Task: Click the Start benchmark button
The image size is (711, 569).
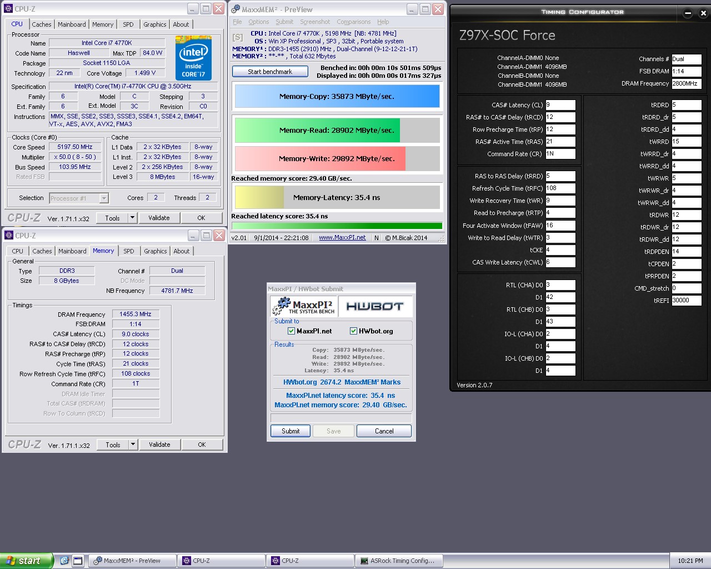Action: coord(270,72)
